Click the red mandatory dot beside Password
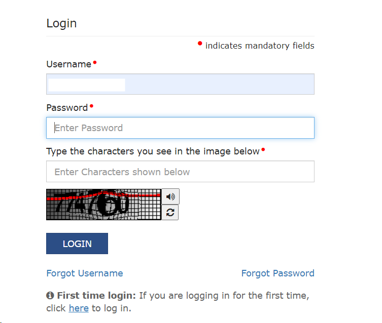The width and height of the screenshot is (382, 323). 91,106
